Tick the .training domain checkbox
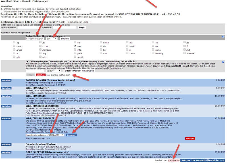Screen dimensions: 227x163 pyautogui.click(x=153, y=53)
